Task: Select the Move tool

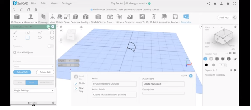Action: [x=52, y=19]
